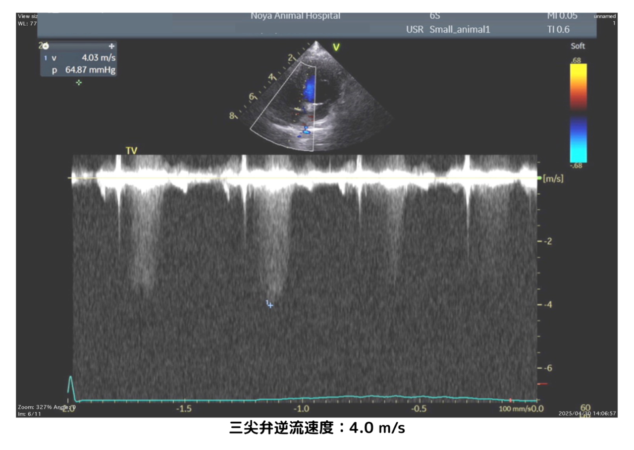Click the red tick marker near -6 scale

(x=543, y=384)
